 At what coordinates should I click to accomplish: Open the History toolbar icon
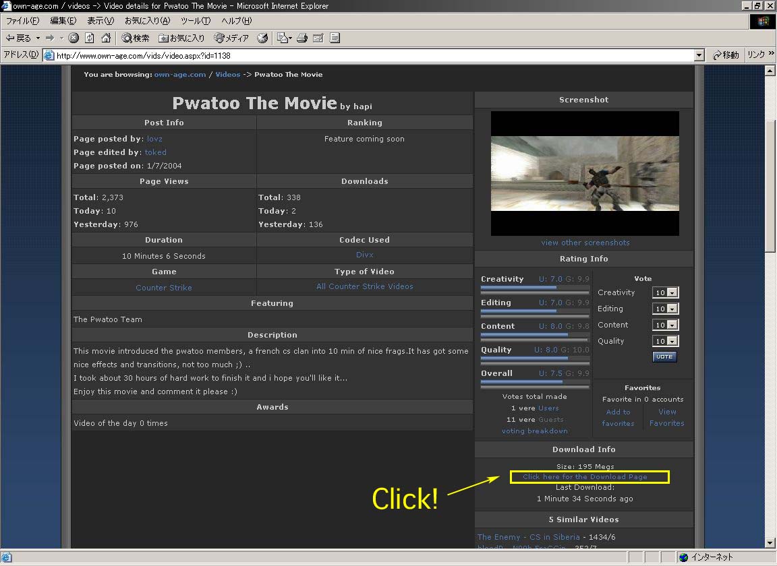click(262, 38)
